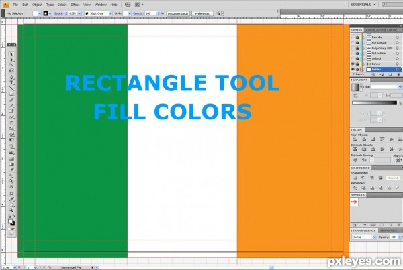Screen dimensions: 403x270
Task: Toggle lock on Guides layer
Action: (x=357, y=69)
